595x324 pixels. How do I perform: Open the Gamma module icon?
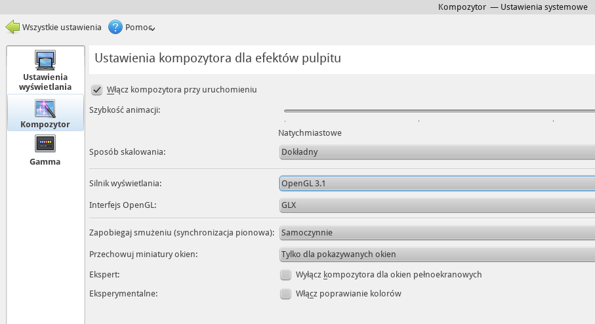coord(45,144)
